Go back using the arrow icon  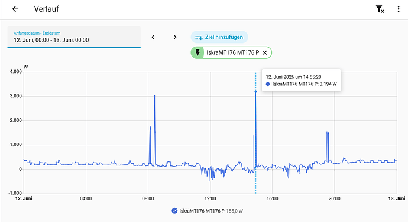(15, 9)
